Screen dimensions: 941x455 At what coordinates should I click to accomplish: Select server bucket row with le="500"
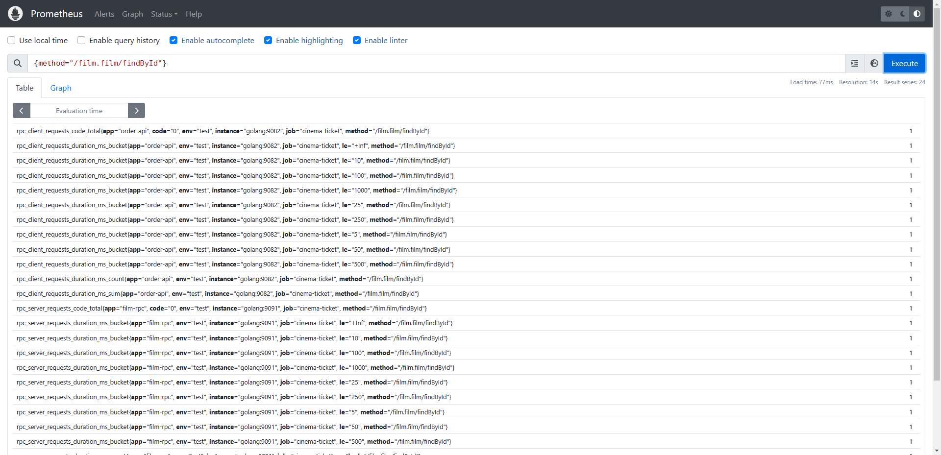pyautogui.click(x=466, y=441)
